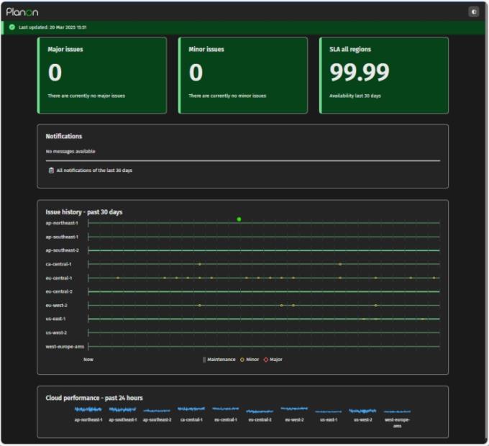Click west-europe-ams label in Issue history
This screenshot has height=446, width=489.
click(x=65, y=347)
